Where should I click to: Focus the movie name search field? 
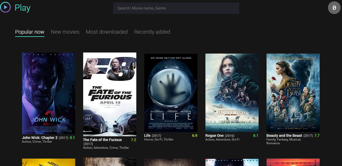[x=176, y=8]
